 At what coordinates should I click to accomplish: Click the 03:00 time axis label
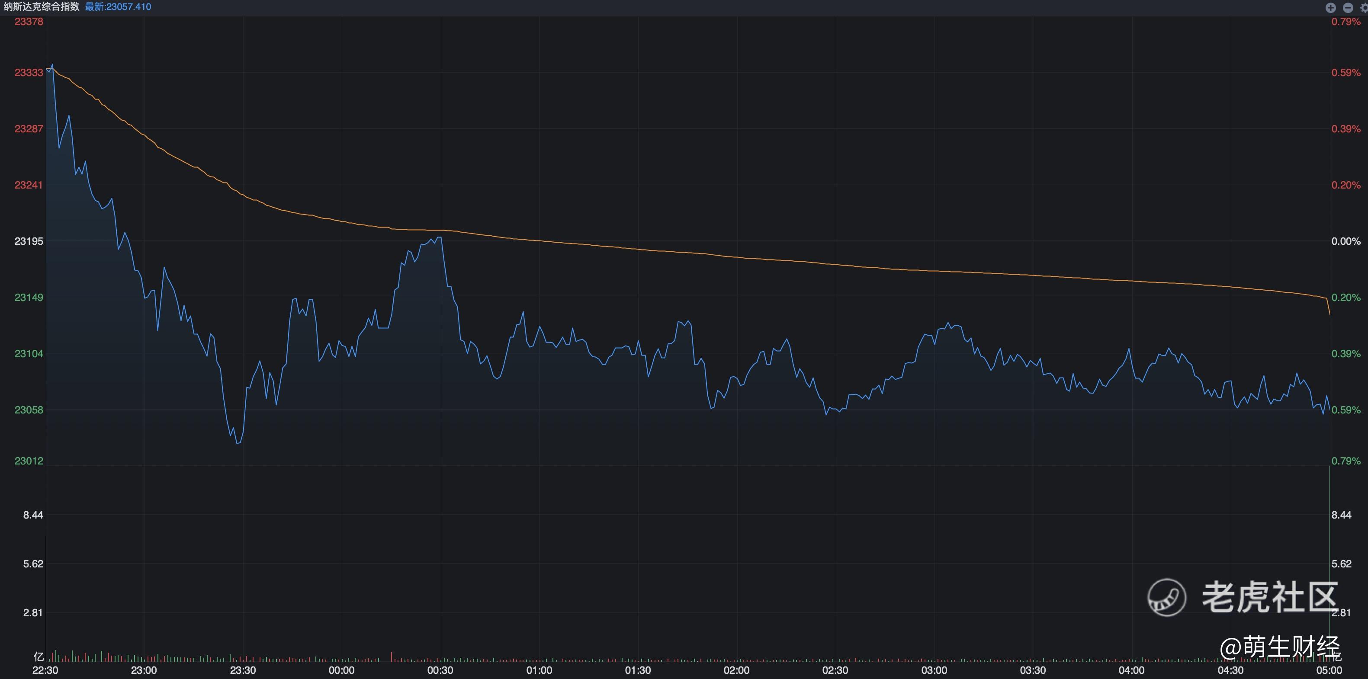click(x=934, y=670)
